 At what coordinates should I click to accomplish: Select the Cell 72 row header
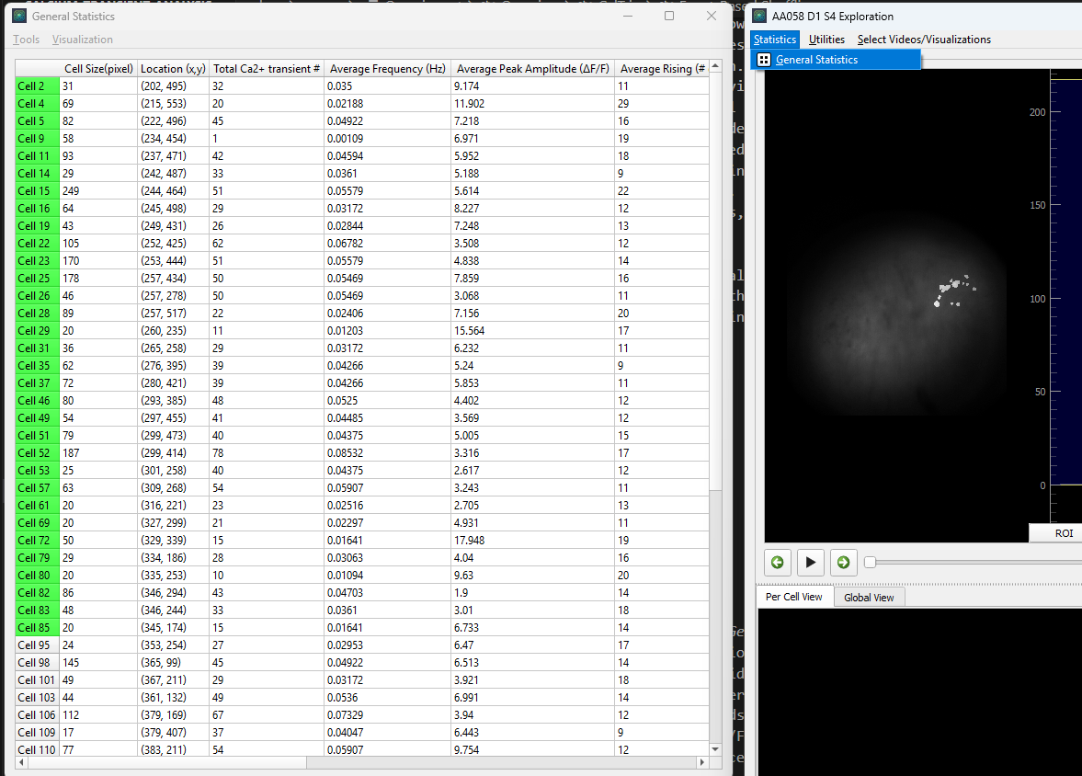point(38,541)
